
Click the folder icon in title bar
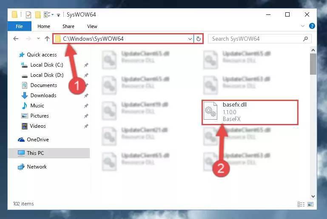pos(14,14)
